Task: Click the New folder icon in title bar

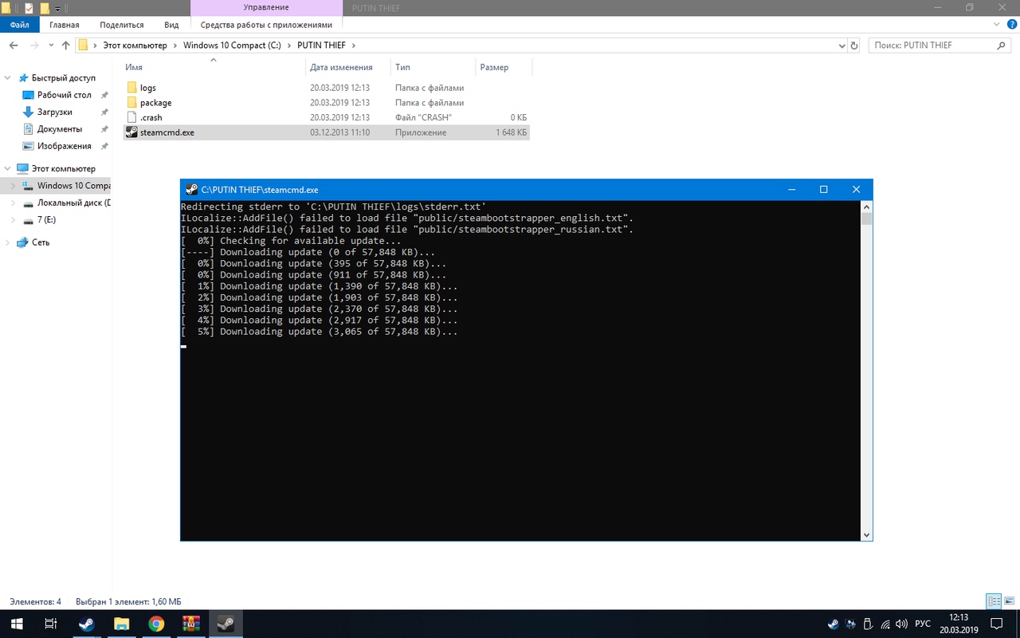Action: [x=45, y=8]
